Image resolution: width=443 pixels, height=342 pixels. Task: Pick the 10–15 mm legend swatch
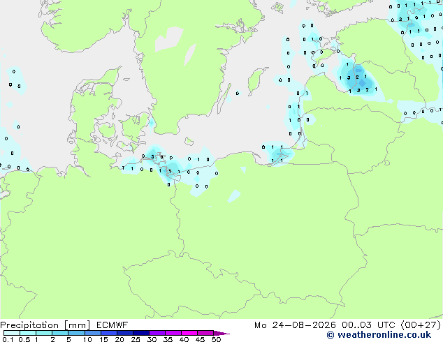point(93,333)
